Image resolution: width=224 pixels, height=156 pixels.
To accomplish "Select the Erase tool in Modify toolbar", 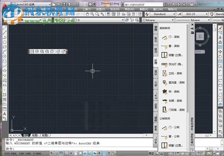I will tap(220, 28).
